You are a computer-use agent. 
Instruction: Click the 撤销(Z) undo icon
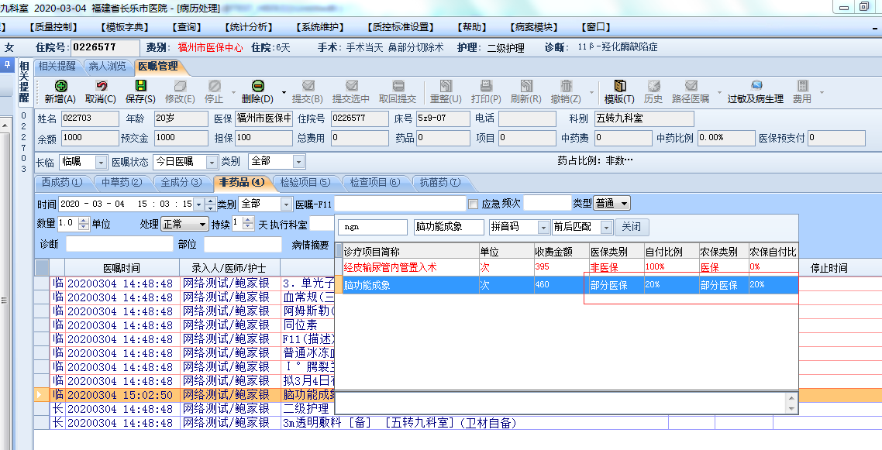(x=567, y=86)
